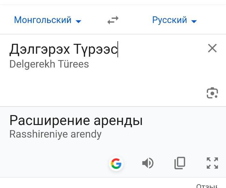
Task: Open the Русский target language dropdown
Action: (x=170, y=20)
